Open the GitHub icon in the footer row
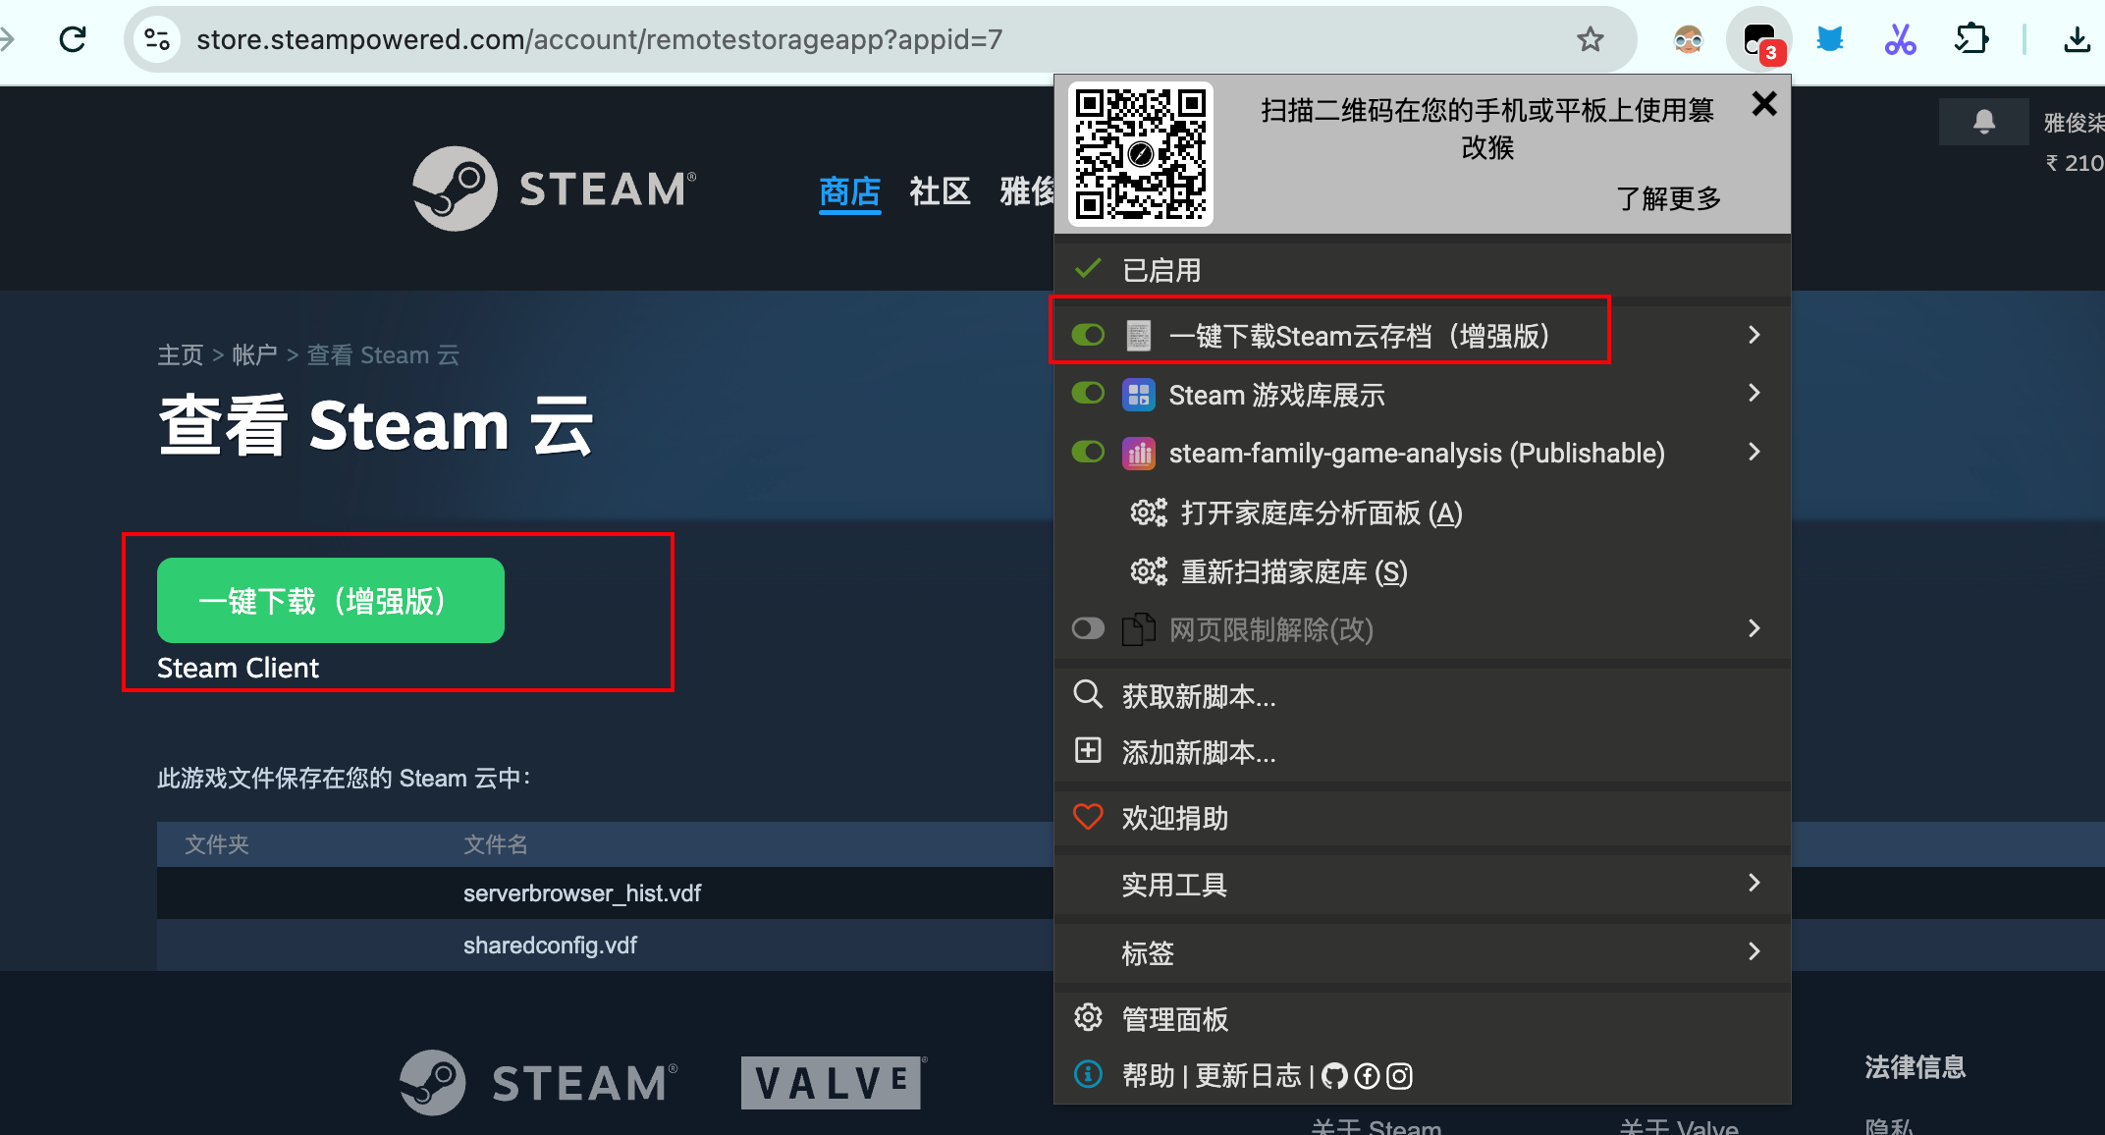This screenshot has width=2105, height=1135. pos(1334,1076)
